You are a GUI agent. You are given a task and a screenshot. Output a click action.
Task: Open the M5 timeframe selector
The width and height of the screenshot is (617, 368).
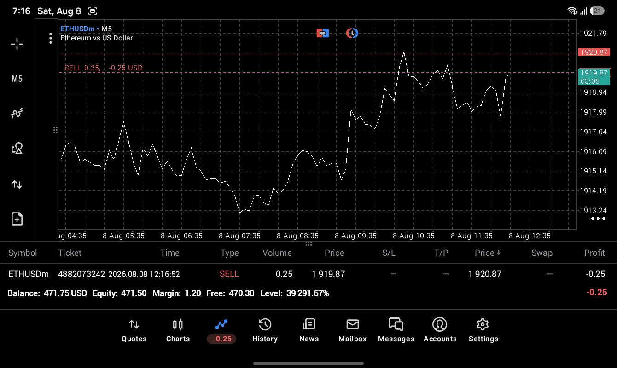pyautogui.click(x=17, y=79)
